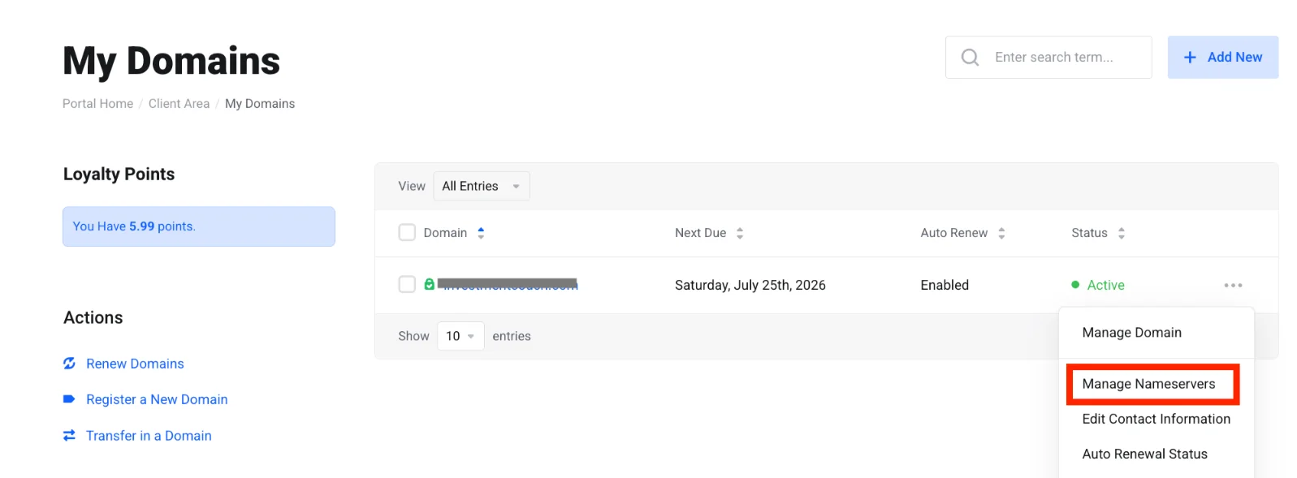Open the Register a New Domain link
Screen dimensions: 1297x478
pos(157,399)
